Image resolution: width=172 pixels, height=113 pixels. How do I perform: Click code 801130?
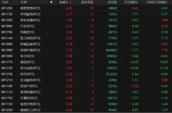[7, 14]
